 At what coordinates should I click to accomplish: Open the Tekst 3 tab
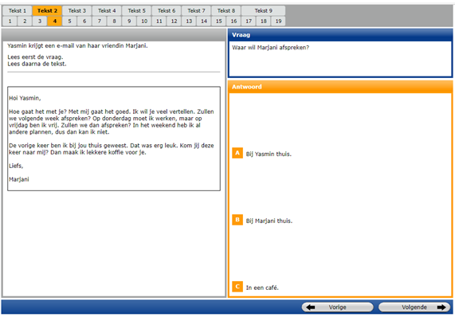pyautogui.click(x=77, y=10)
